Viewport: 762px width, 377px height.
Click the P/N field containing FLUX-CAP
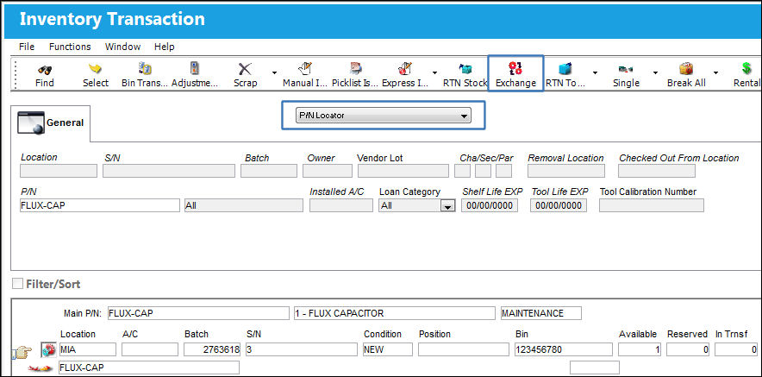click(100, 206)
